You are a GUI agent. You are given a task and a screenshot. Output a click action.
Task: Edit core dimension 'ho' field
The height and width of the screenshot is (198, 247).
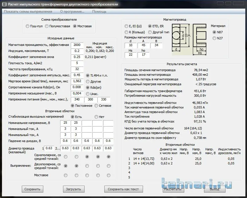(144, 55)
